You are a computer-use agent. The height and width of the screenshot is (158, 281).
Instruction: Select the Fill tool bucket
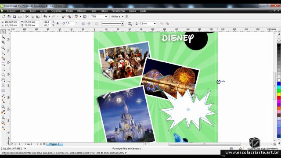[x=3, y=123]
